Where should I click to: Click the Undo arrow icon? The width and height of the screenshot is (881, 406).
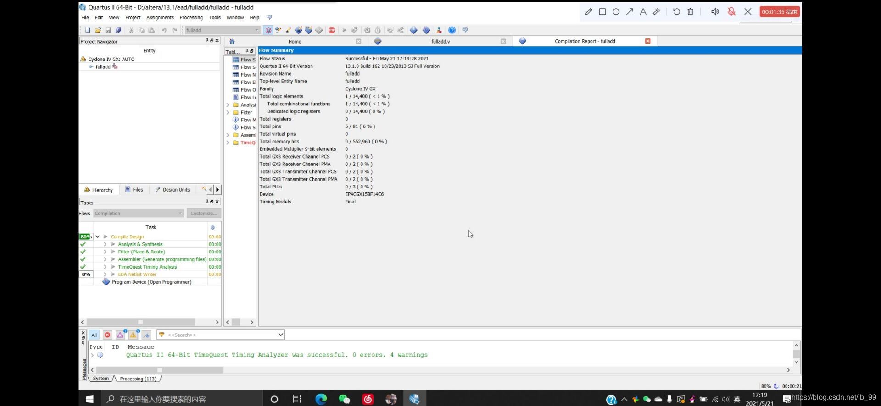[x=164, y=30]
